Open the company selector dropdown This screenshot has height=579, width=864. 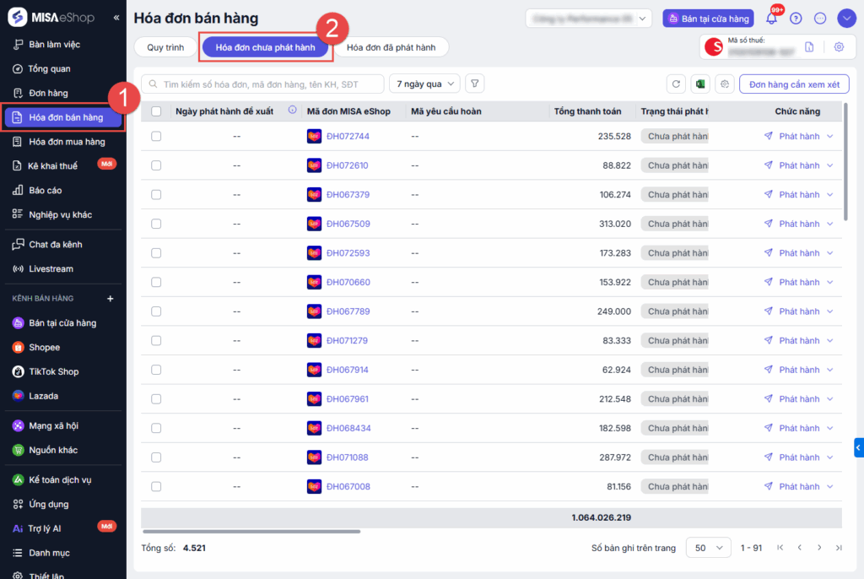588,19
